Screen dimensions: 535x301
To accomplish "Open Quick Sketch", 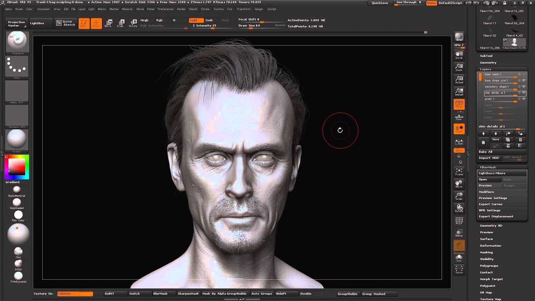I will 66,23.
